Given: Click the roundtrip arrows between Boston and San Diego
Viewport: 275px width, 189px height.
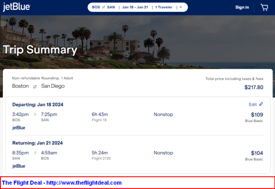Looking at the screenshot, I should tap(35, 87).
